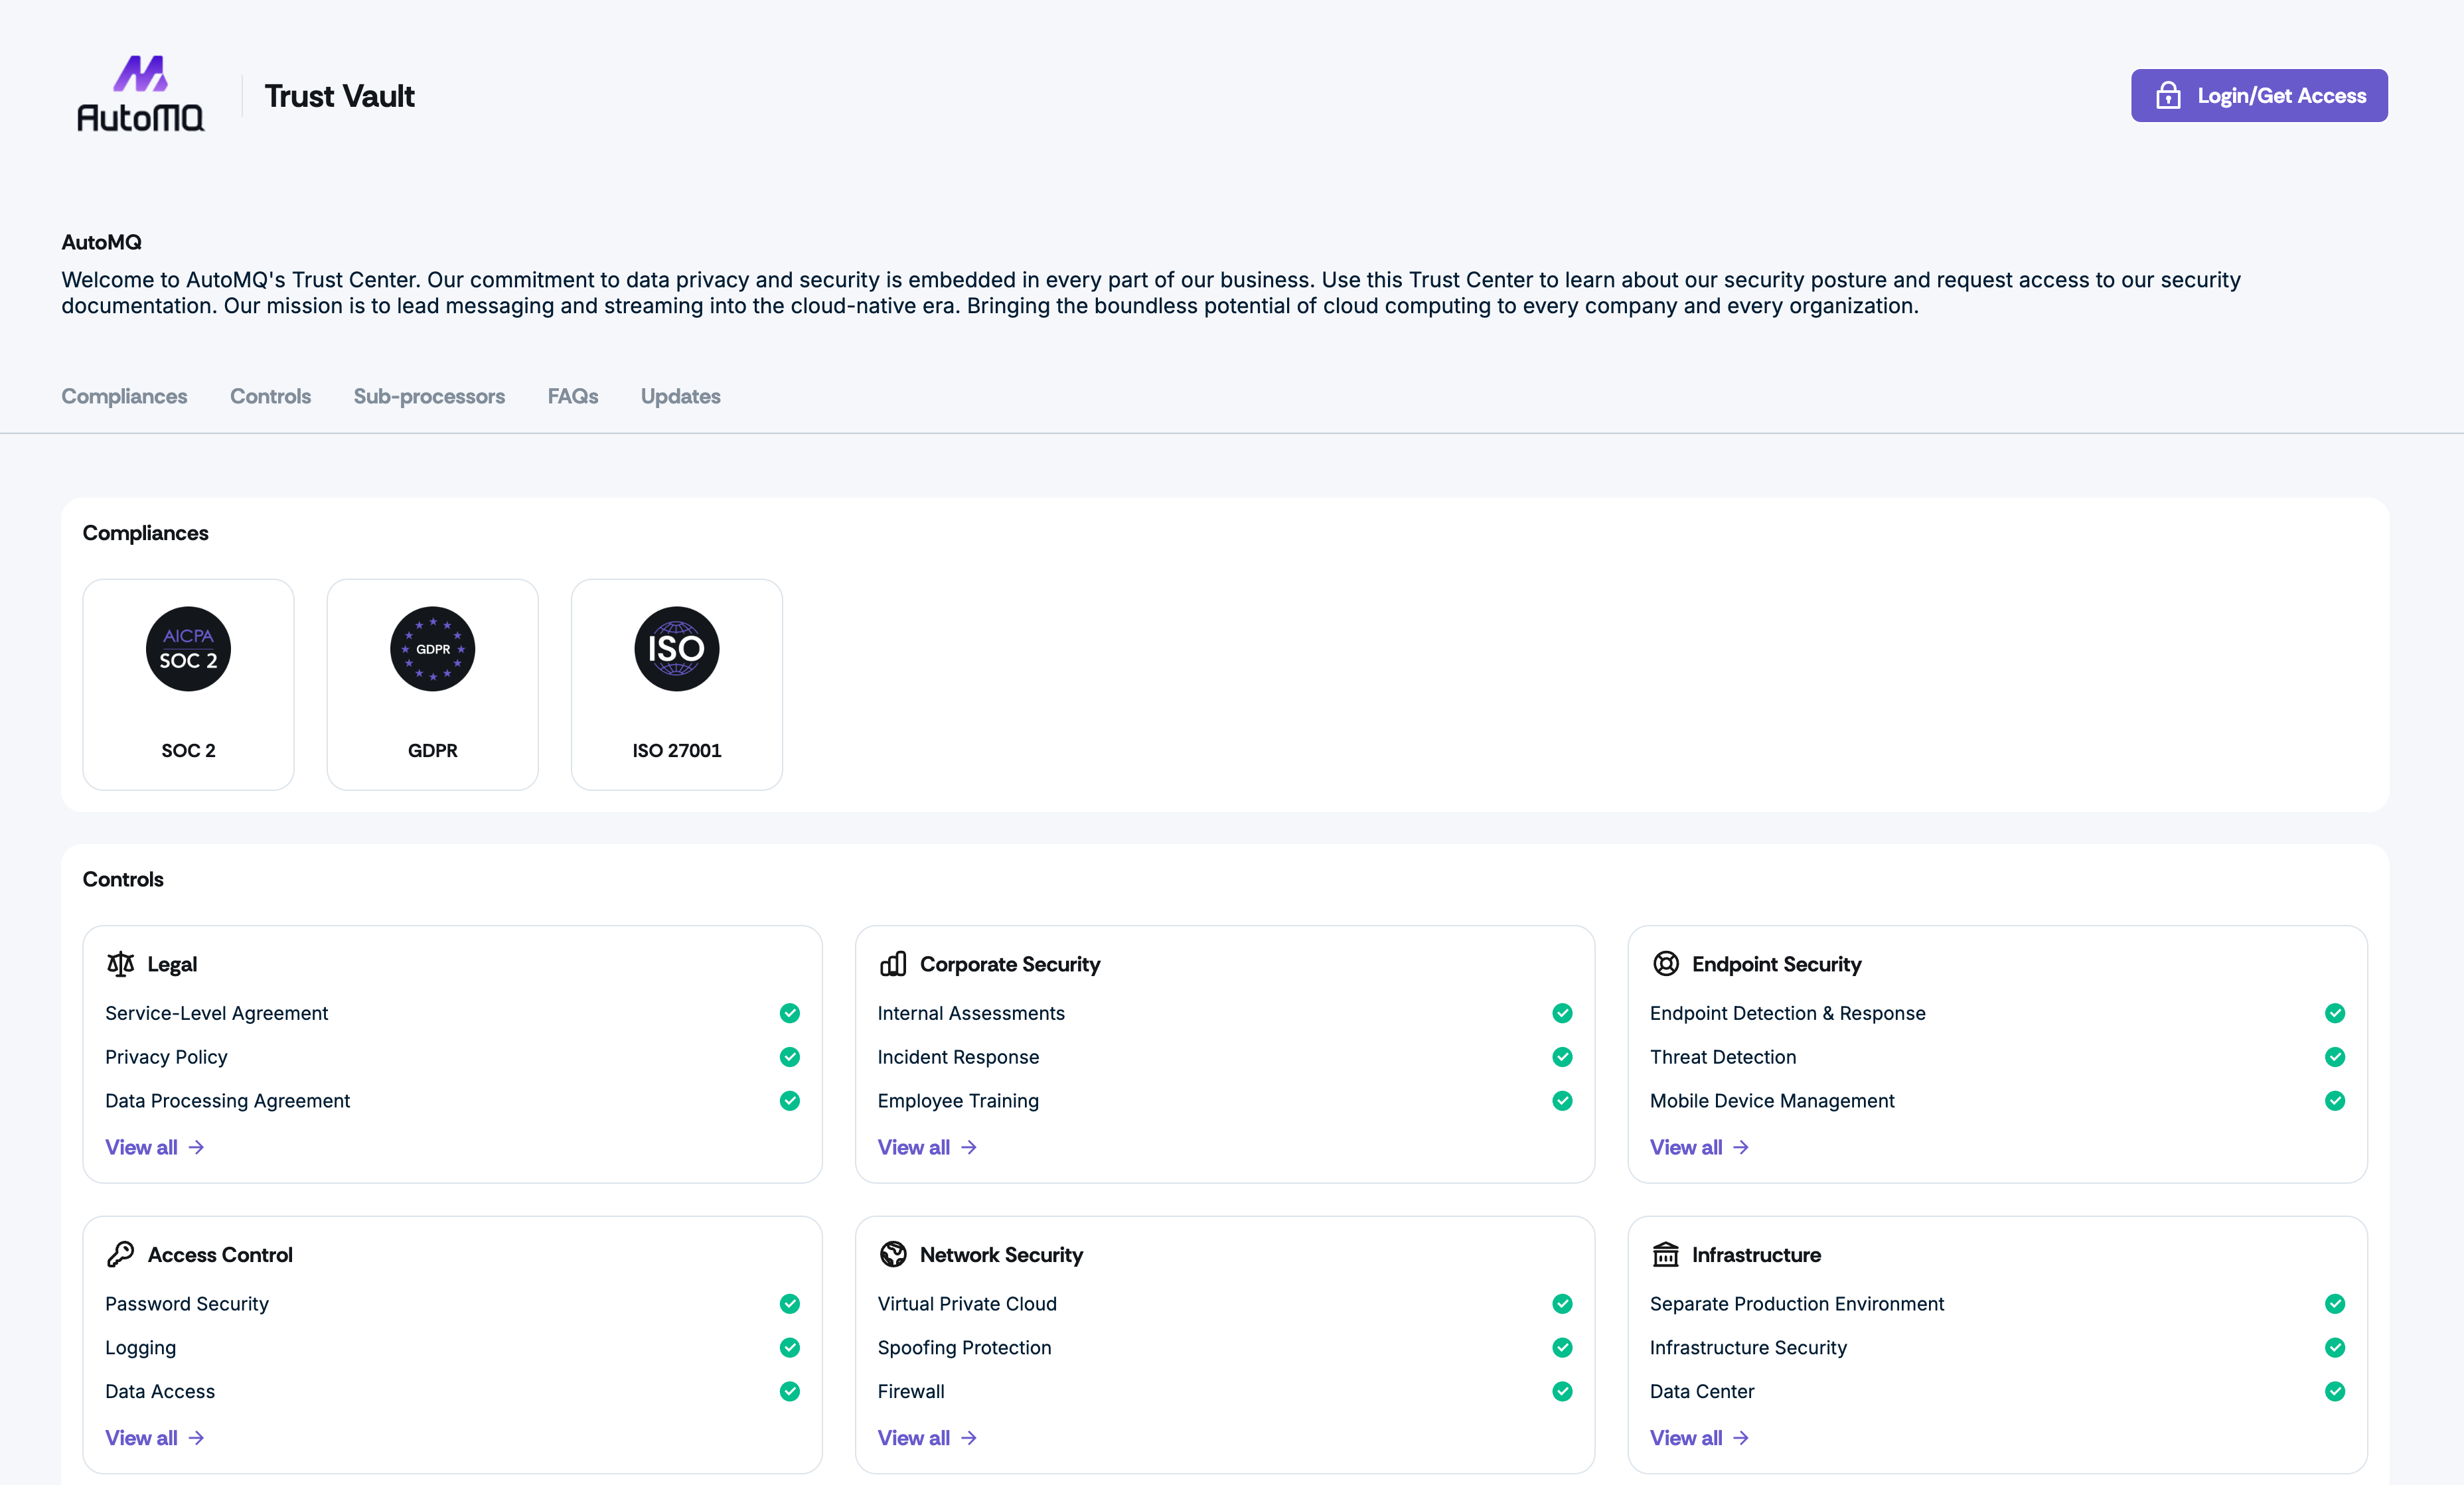The width and height of the screenshot is (2464, 1485).
Task: Click View all under Legal
Action: [155, 1147]
